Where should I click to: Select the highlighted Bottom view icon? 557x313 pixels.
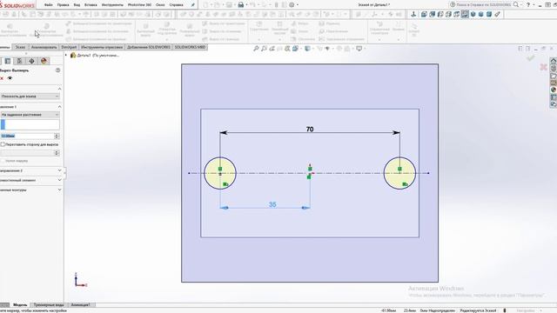coord(465,14)
